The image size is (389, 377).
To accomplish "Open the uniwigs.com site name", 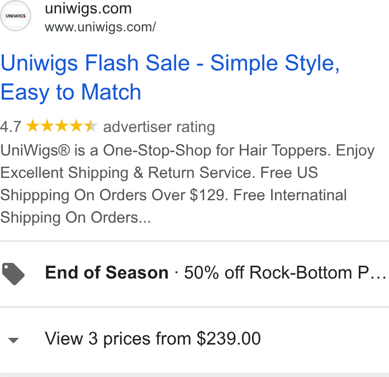I will [x=88, y=9].
